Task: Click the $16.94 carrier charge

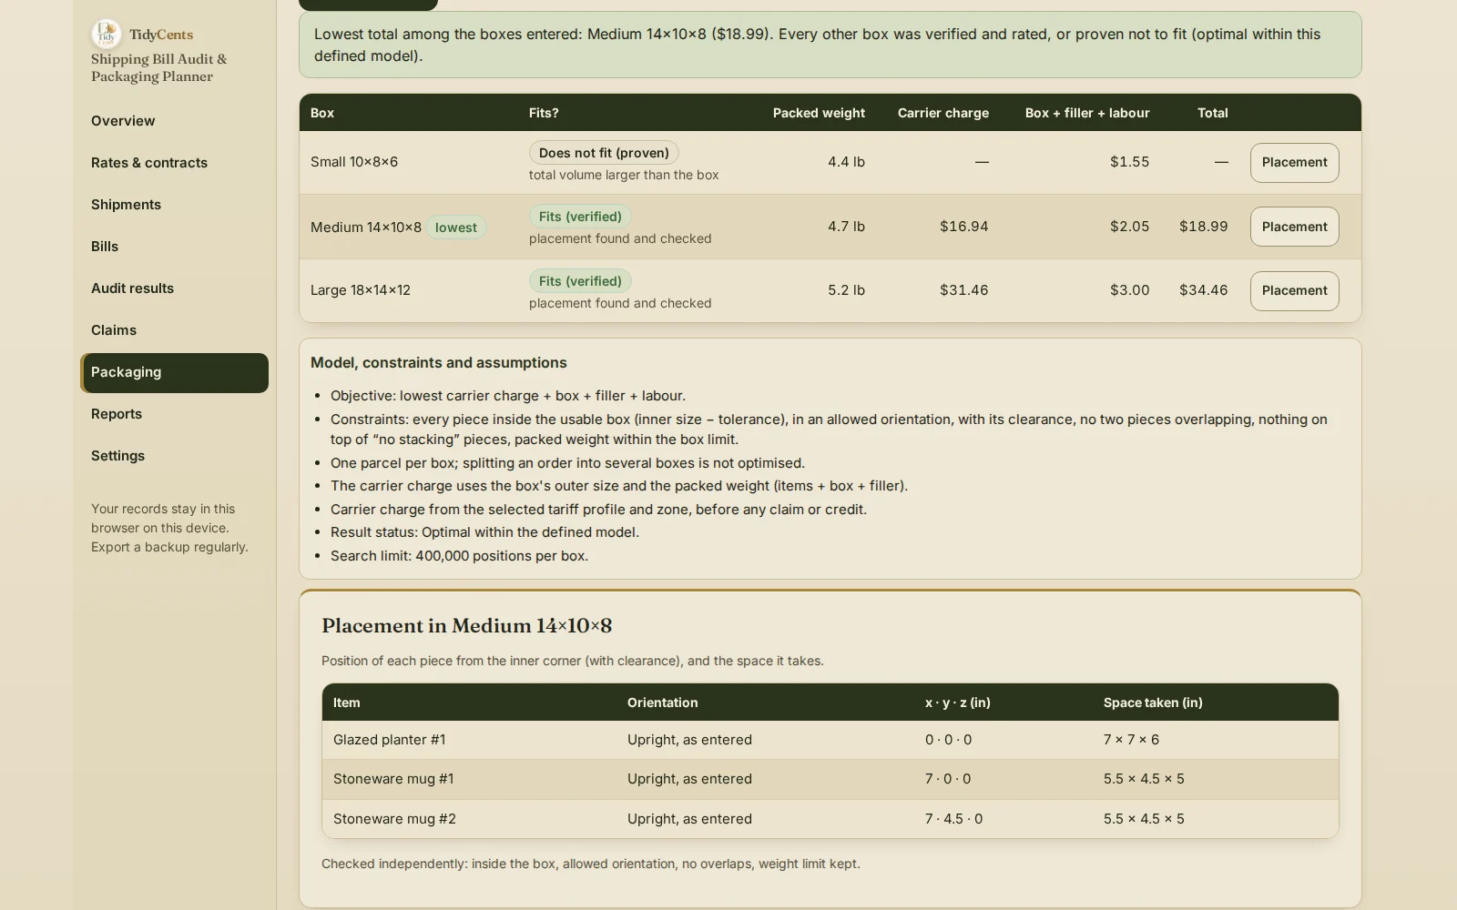Action: pos(963,227)
